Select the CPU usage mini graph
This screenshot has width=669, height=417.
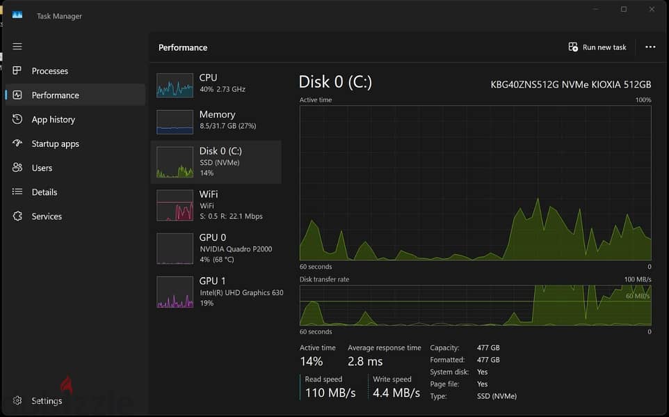175,86
